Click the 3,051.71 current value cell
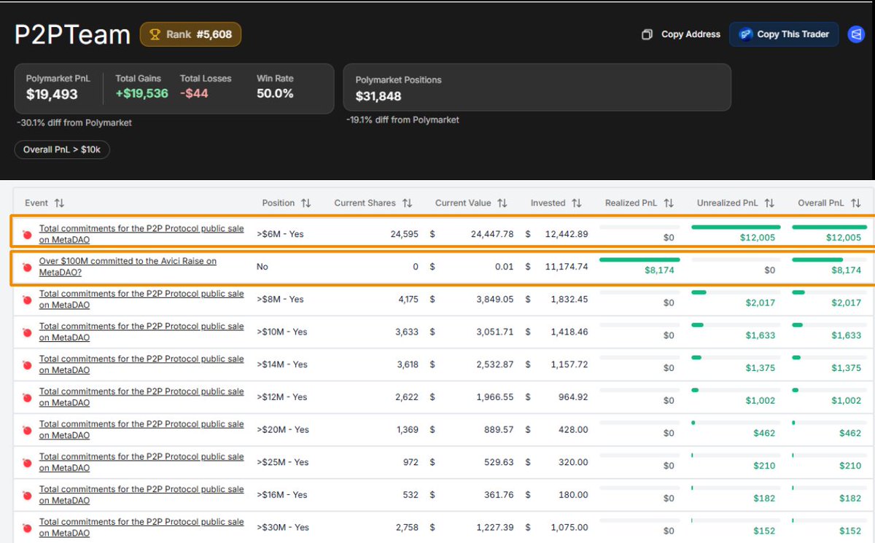 (496, 332)
